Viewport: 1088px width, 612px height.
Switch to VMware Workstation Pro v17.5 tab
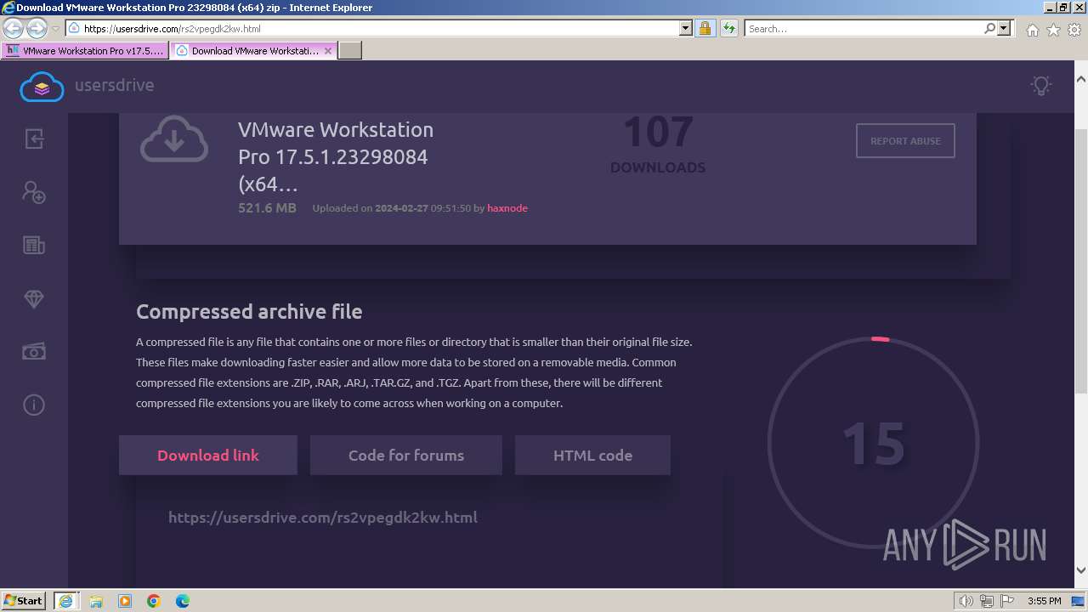click(x=85, y=50)
